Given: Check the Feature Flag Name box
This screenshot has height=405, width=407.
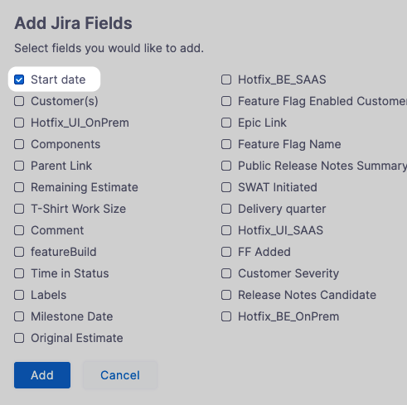Looking at the screenshot, I should click(x=226, y=144).
